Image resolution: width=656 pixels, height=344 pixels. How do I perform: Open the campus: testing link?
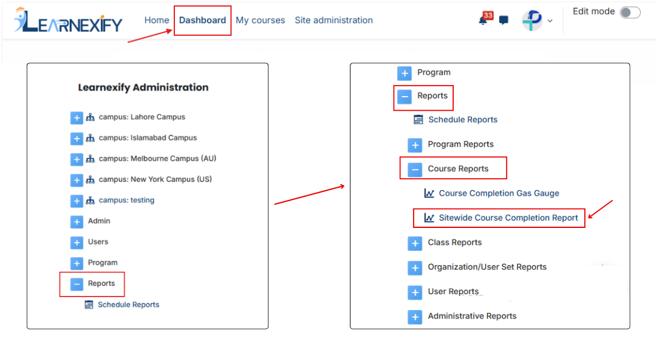click(126, 200)
